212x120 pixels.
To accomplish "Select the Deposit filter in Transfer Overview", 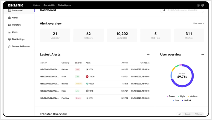I will click(188, 114).
